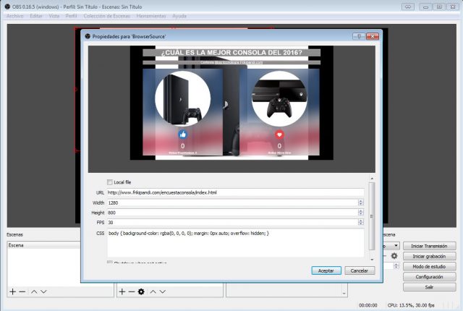Open the Archivo menu
This screenshot has width=463, height=311.
(x=15, y=15)
